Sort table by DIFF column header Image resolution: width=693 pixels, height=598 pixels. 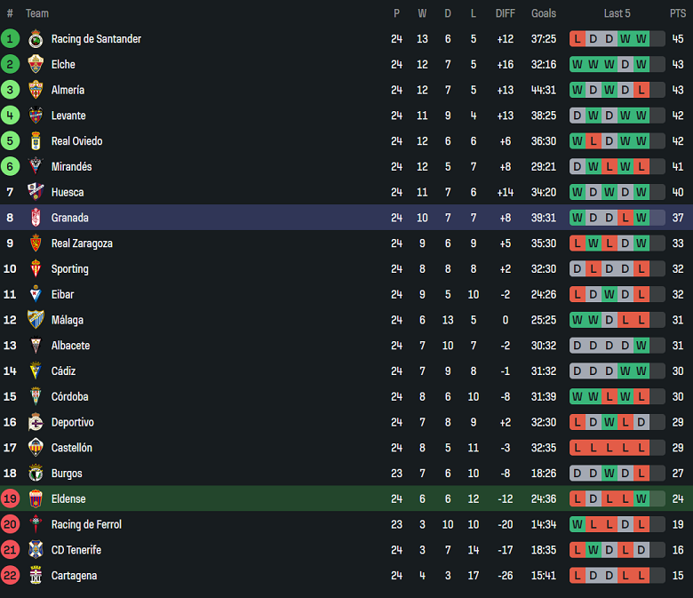point(506,13)
